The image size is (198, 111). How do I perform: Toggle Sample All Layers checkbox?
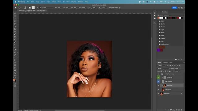[108, 8]
